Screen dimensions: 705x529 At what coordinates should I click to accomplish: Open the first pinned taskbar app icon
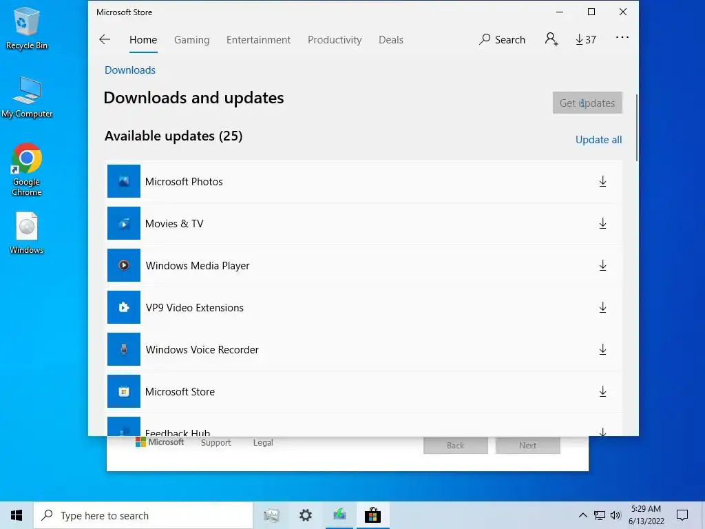click(271, 515)
